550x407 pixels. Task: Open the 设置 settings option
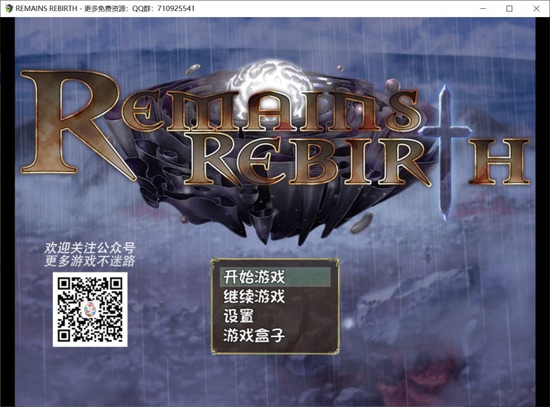(x=239, y=316)
